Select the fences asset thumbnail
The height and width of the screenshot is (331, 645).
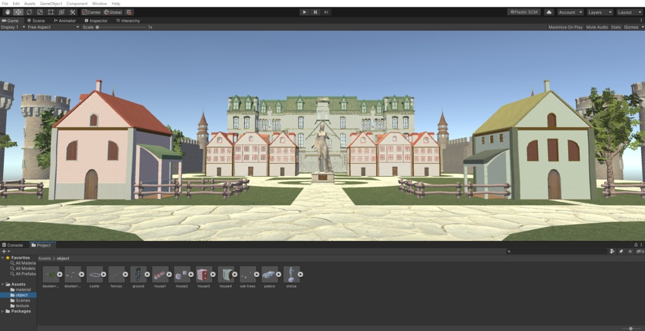tap(116, 274)
